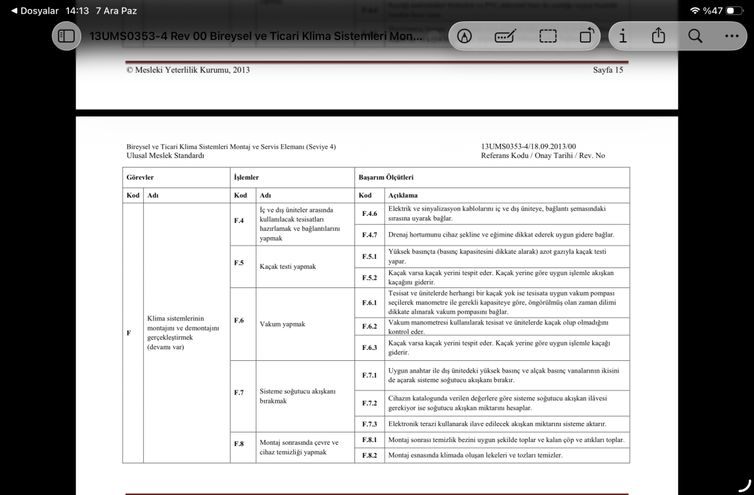Show document info
The height and width of the screenshot is (495, 754).
pos(623,36)
